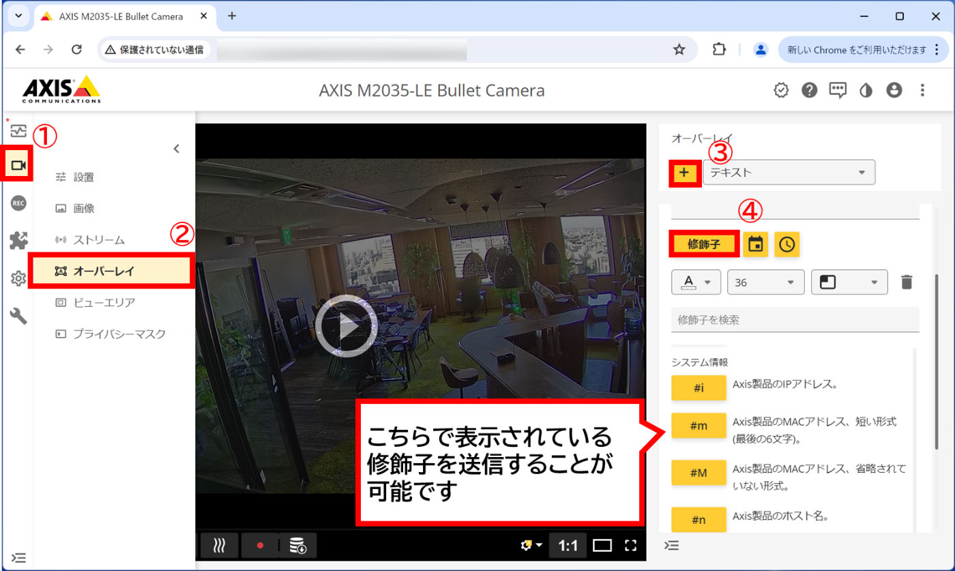Click the browser back arrow
Screen dimensions: 955x571
coord(20,49)
